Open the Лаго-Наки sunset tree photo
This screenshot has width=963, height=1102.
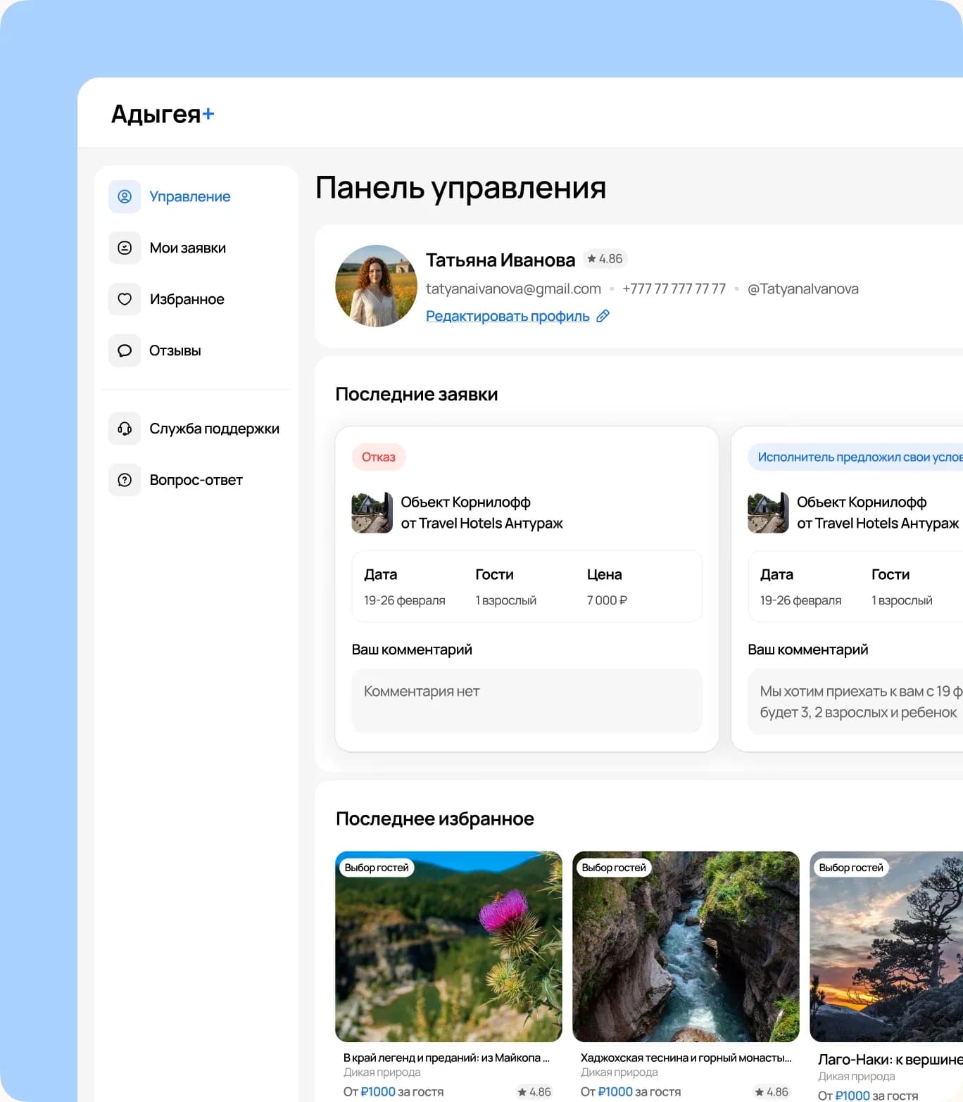point(886,946)
